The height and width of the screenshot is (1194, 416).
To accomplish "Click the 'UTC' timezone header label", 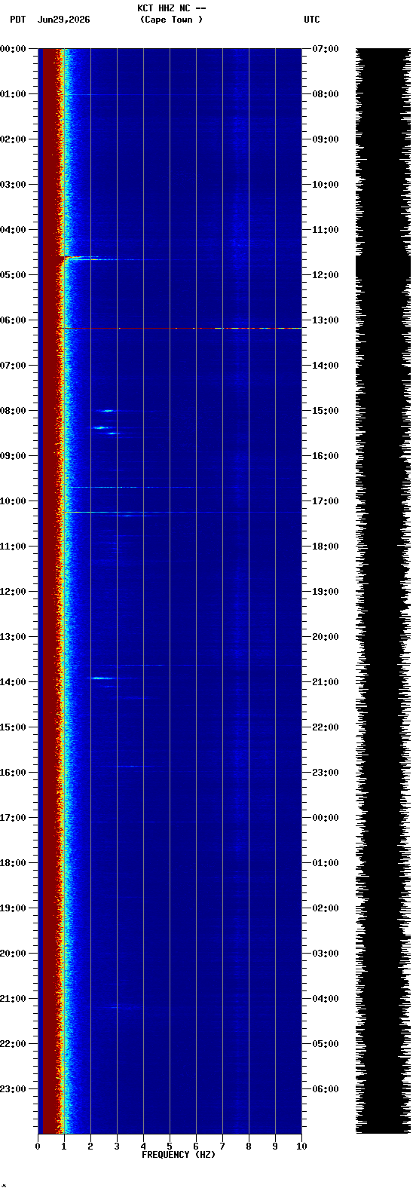I will coord(312,20).
